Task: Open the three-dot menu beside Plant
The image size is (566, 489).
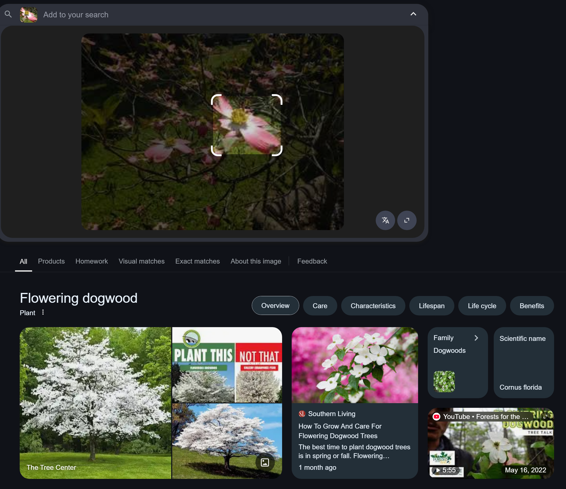Action: [x=43, y=312]
